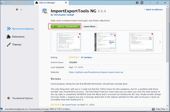Open the tasks icon in tab bar
Image resolution: width=170 pixels, height=112 pixels.
pyautogui.click(x=142, y=3)
